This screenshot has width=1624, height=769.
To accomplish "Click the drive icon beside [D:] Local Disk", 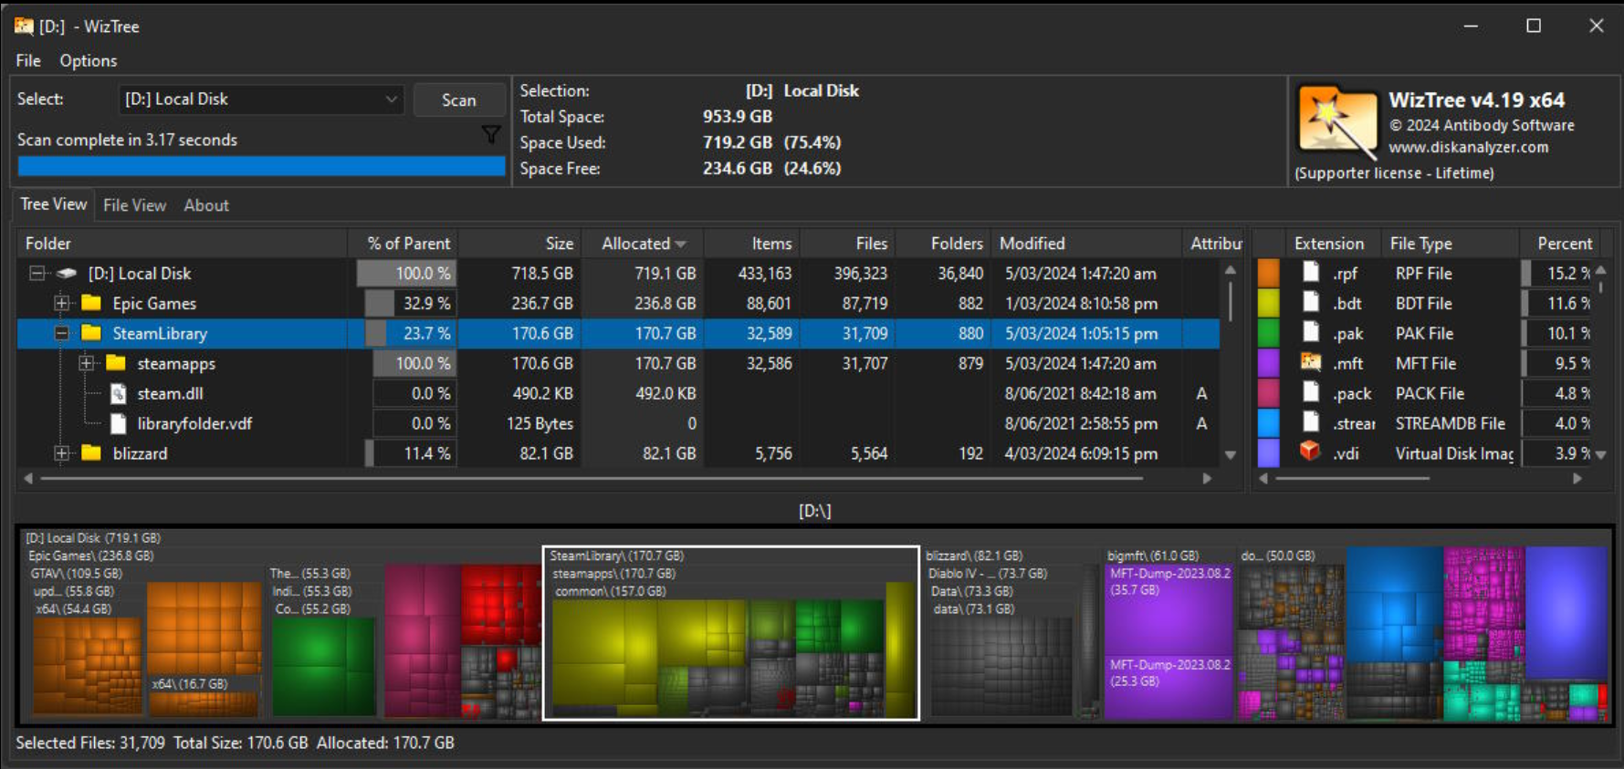I will (67, 274).
